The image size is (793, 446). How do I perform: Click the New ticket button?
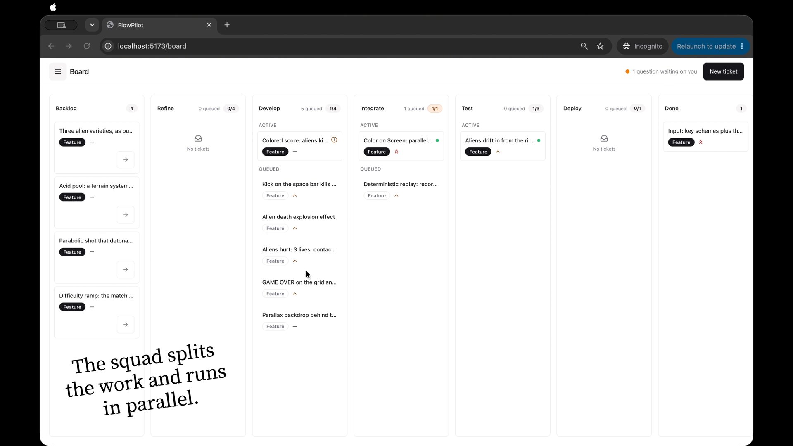[723, 71]
